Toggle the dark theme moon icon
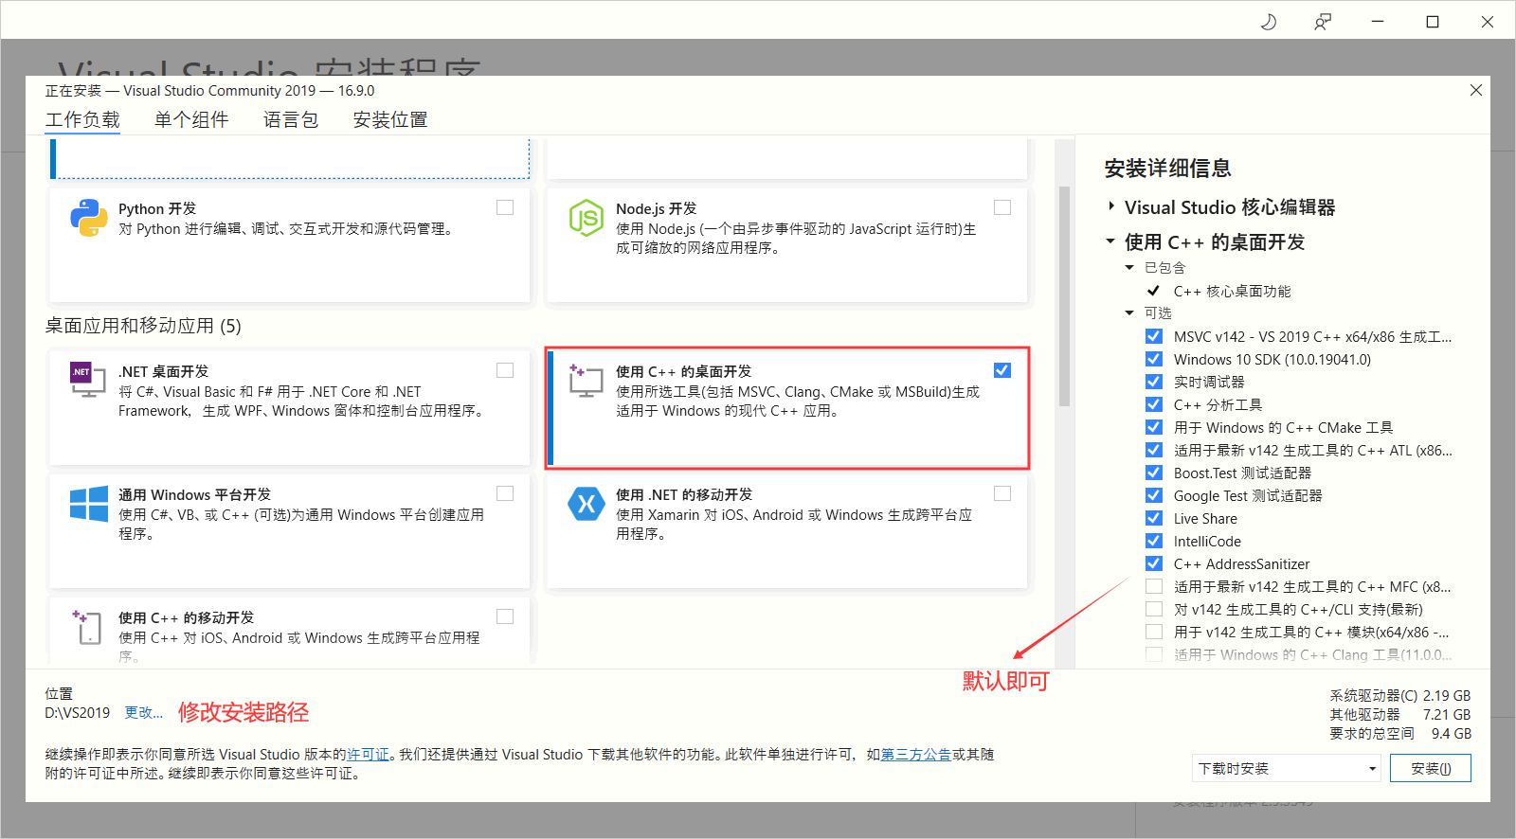Screen dimensions: 1516x839 [x=1268, y=21]
